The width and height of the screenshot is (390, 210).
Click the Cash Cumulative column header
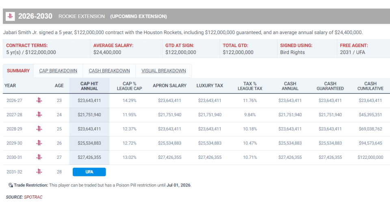coord(370,86)
